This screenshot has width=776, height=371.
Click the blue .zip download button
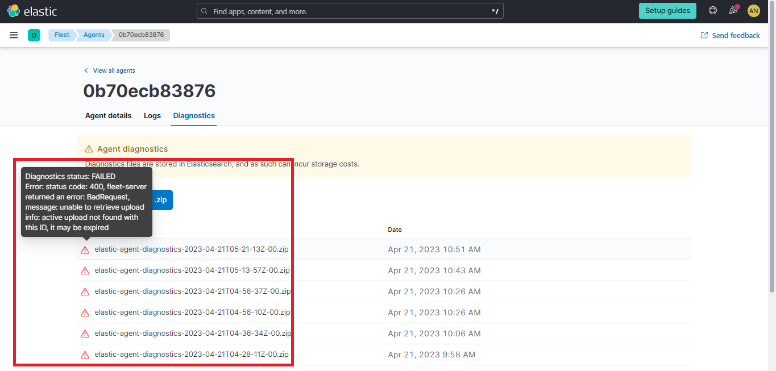point(161,199)
